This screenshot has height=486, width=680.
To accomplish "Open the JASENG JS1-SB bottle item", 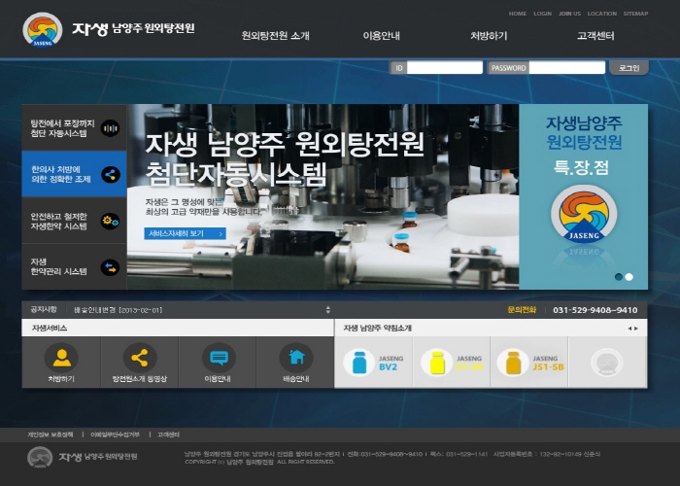I will 529,363.
